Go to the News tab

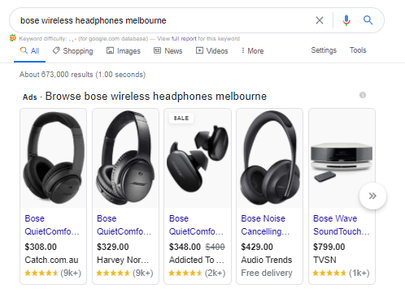168,51
